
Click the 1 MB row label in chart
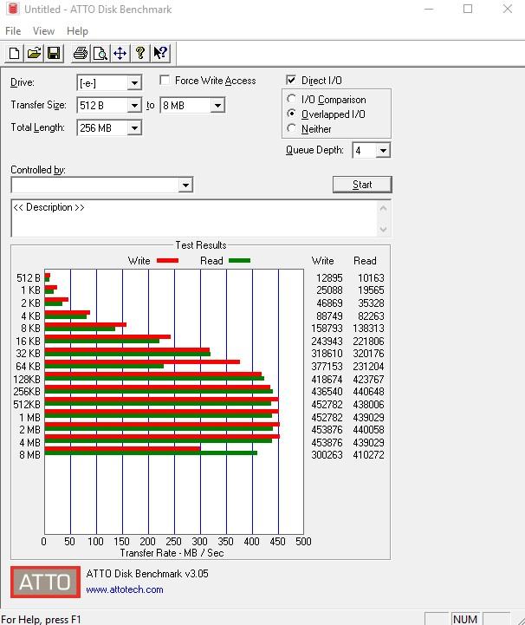click(x=29, y=417)
